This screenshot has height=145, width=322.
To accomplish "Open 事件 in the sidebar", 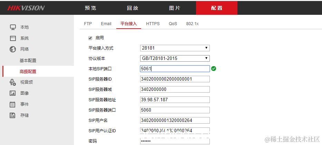I will pyautogui.click(x=25, y=104).
